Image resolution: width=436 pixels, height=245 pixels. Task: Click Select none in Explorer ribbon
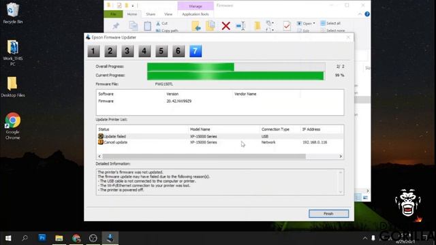point(332,31)
